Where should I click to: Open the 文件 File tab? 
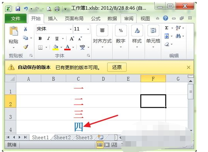(16, 18)
